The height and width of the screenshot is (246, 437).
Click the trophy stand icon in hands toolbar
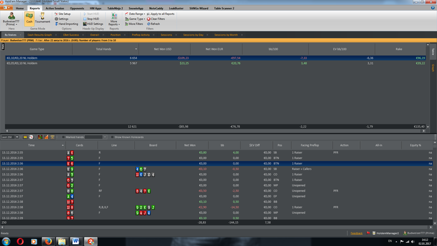pos(52,137)
